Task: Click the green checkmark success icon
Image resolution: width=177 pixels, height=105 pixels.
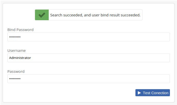Action: tap(42, 15)
